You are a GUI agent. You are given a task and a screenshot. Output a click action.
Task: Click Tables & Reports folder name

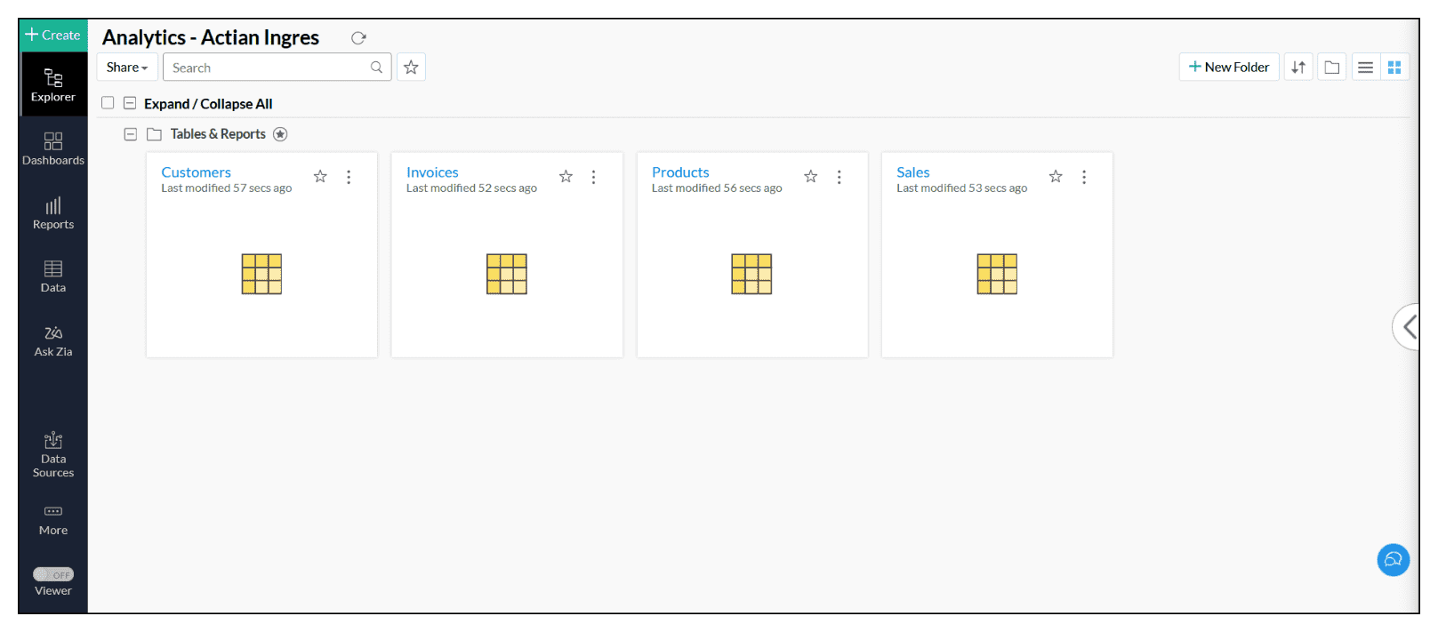[218, 134]
